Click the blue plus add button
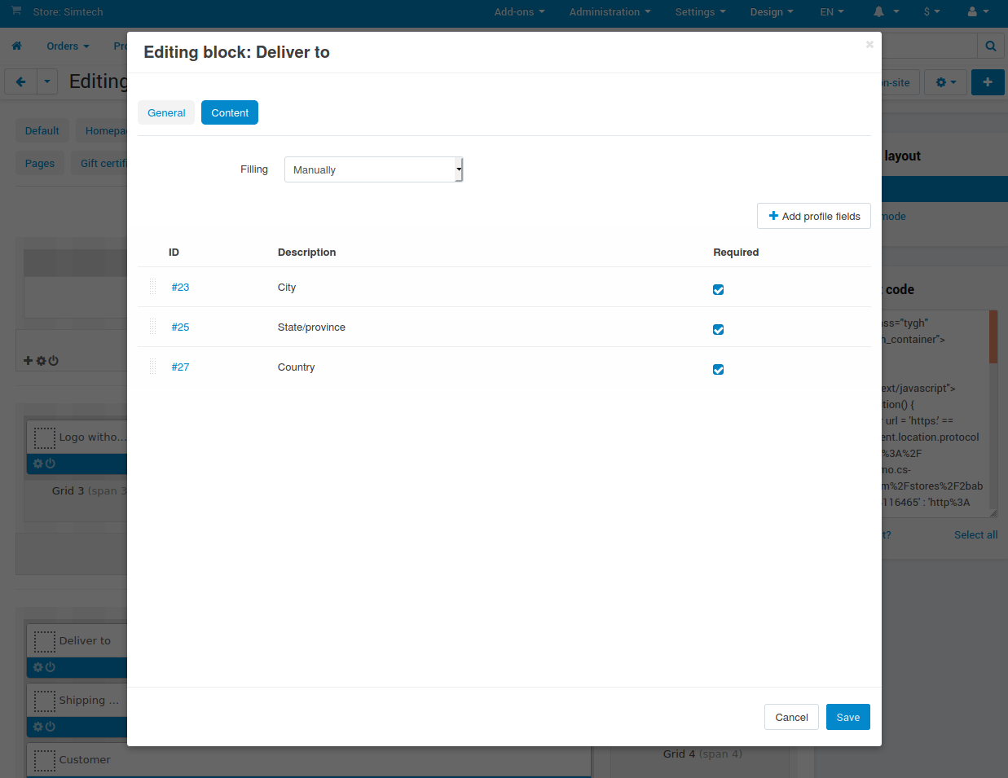The width and height of the screenshot is (1008, 778). click(988, 82)
